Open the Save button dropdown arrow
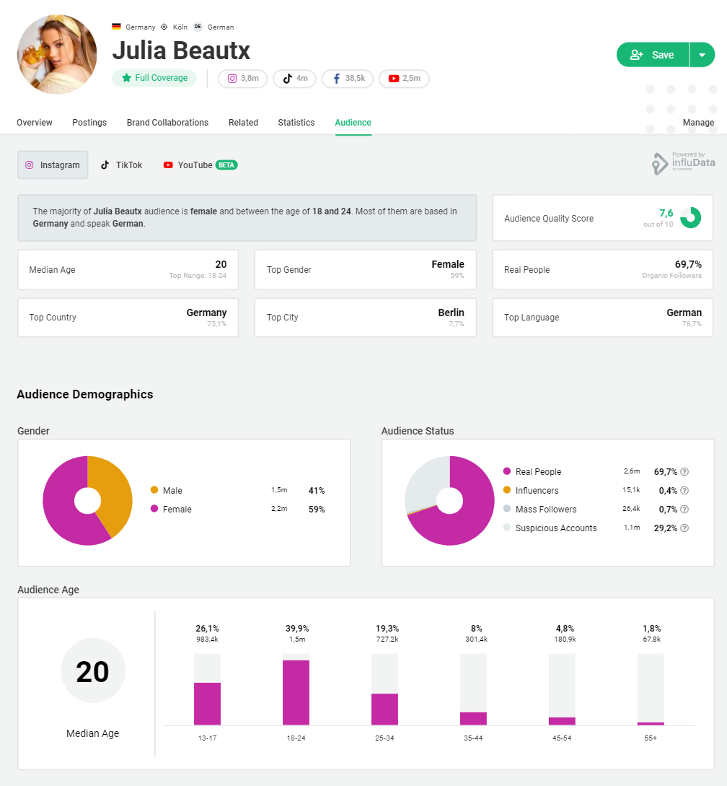The image size is (727, 786). [x=702, y=55]
